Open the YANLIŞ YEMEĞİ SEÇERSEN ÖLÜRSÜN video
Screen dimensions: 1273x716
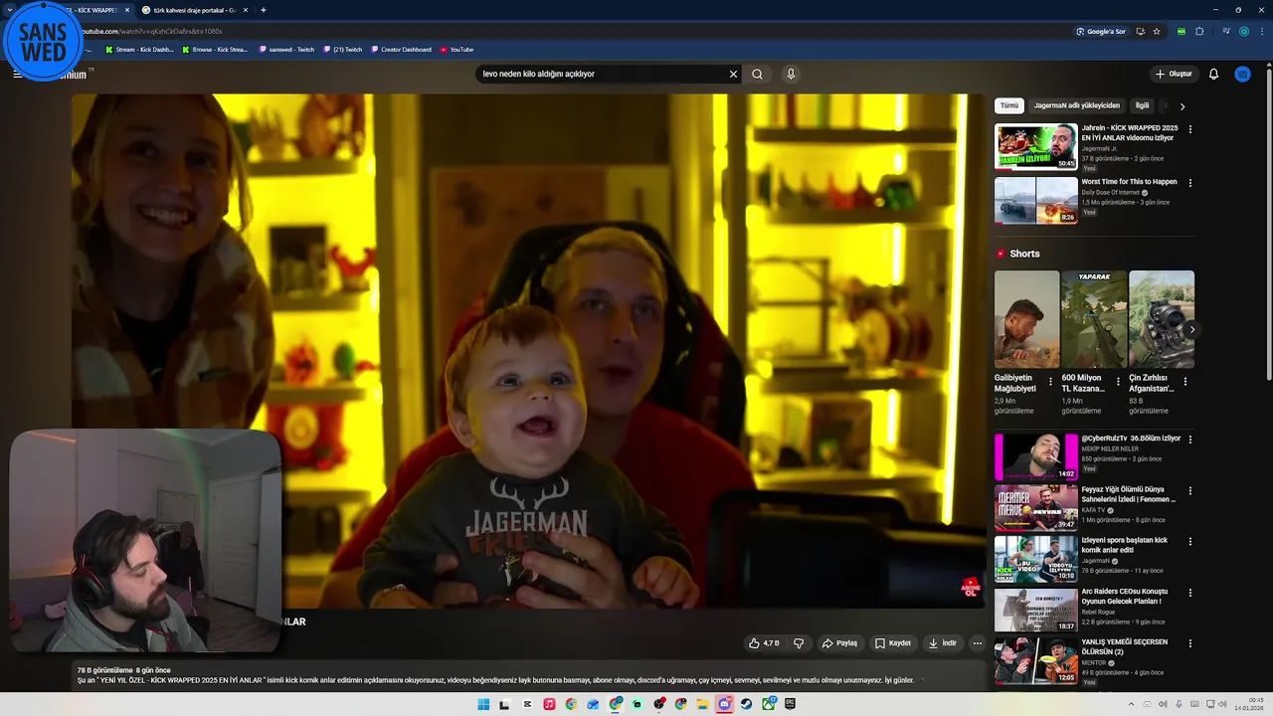point(1035,661)
